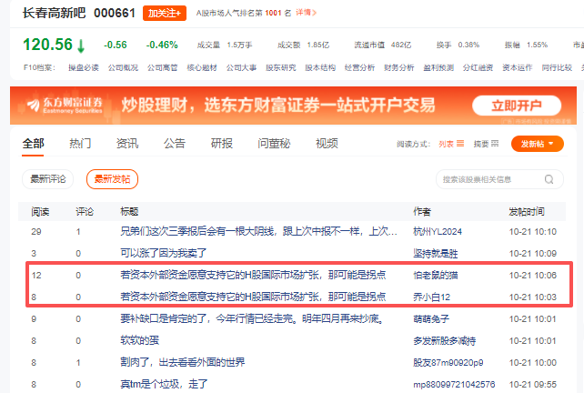Open the post 可以涨了因为我卖了

point(163,253)
